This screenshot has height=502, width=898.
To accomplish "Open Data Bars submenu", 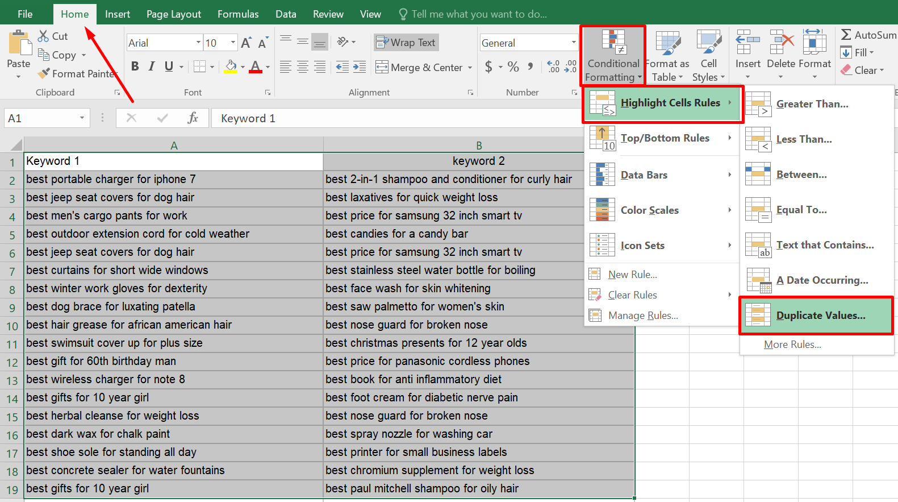I will tap(663, 175).
